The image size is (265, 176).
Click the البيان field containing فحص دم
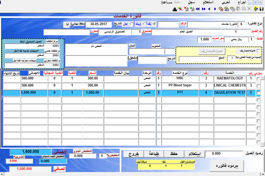point(96,49)
